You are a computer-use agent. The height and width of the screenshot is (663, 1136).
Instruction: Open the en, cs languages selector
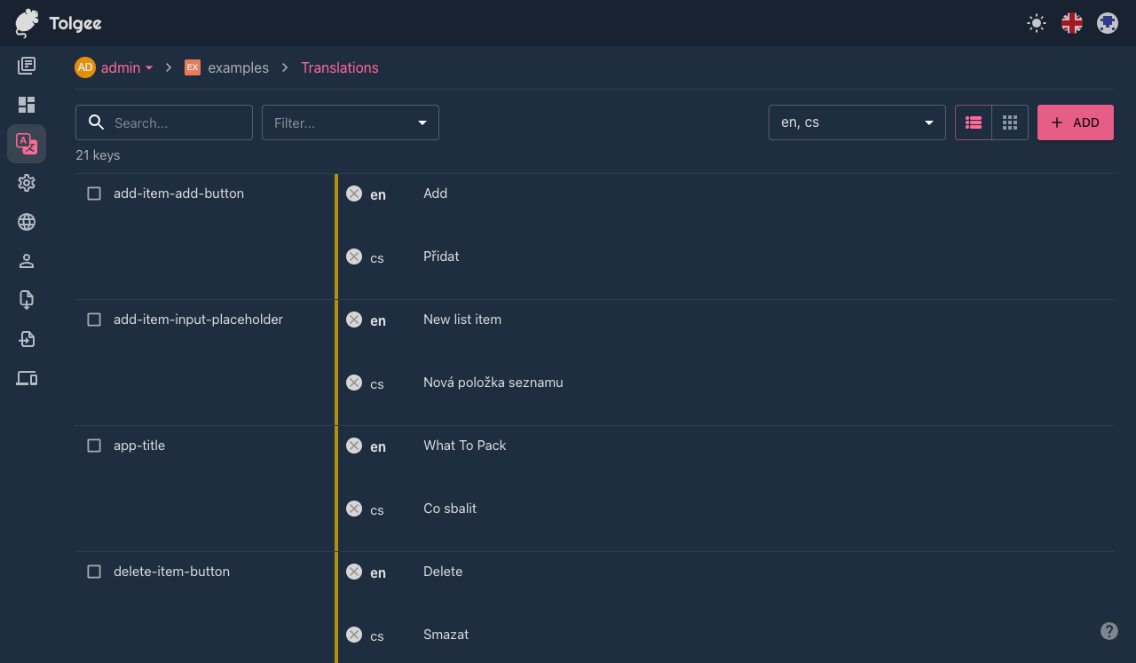point(856,122)
